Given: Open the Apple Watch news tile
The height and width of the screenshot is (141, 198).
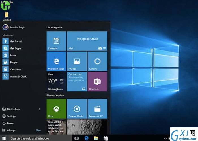Looking at the screenshot, I should 57,127.
